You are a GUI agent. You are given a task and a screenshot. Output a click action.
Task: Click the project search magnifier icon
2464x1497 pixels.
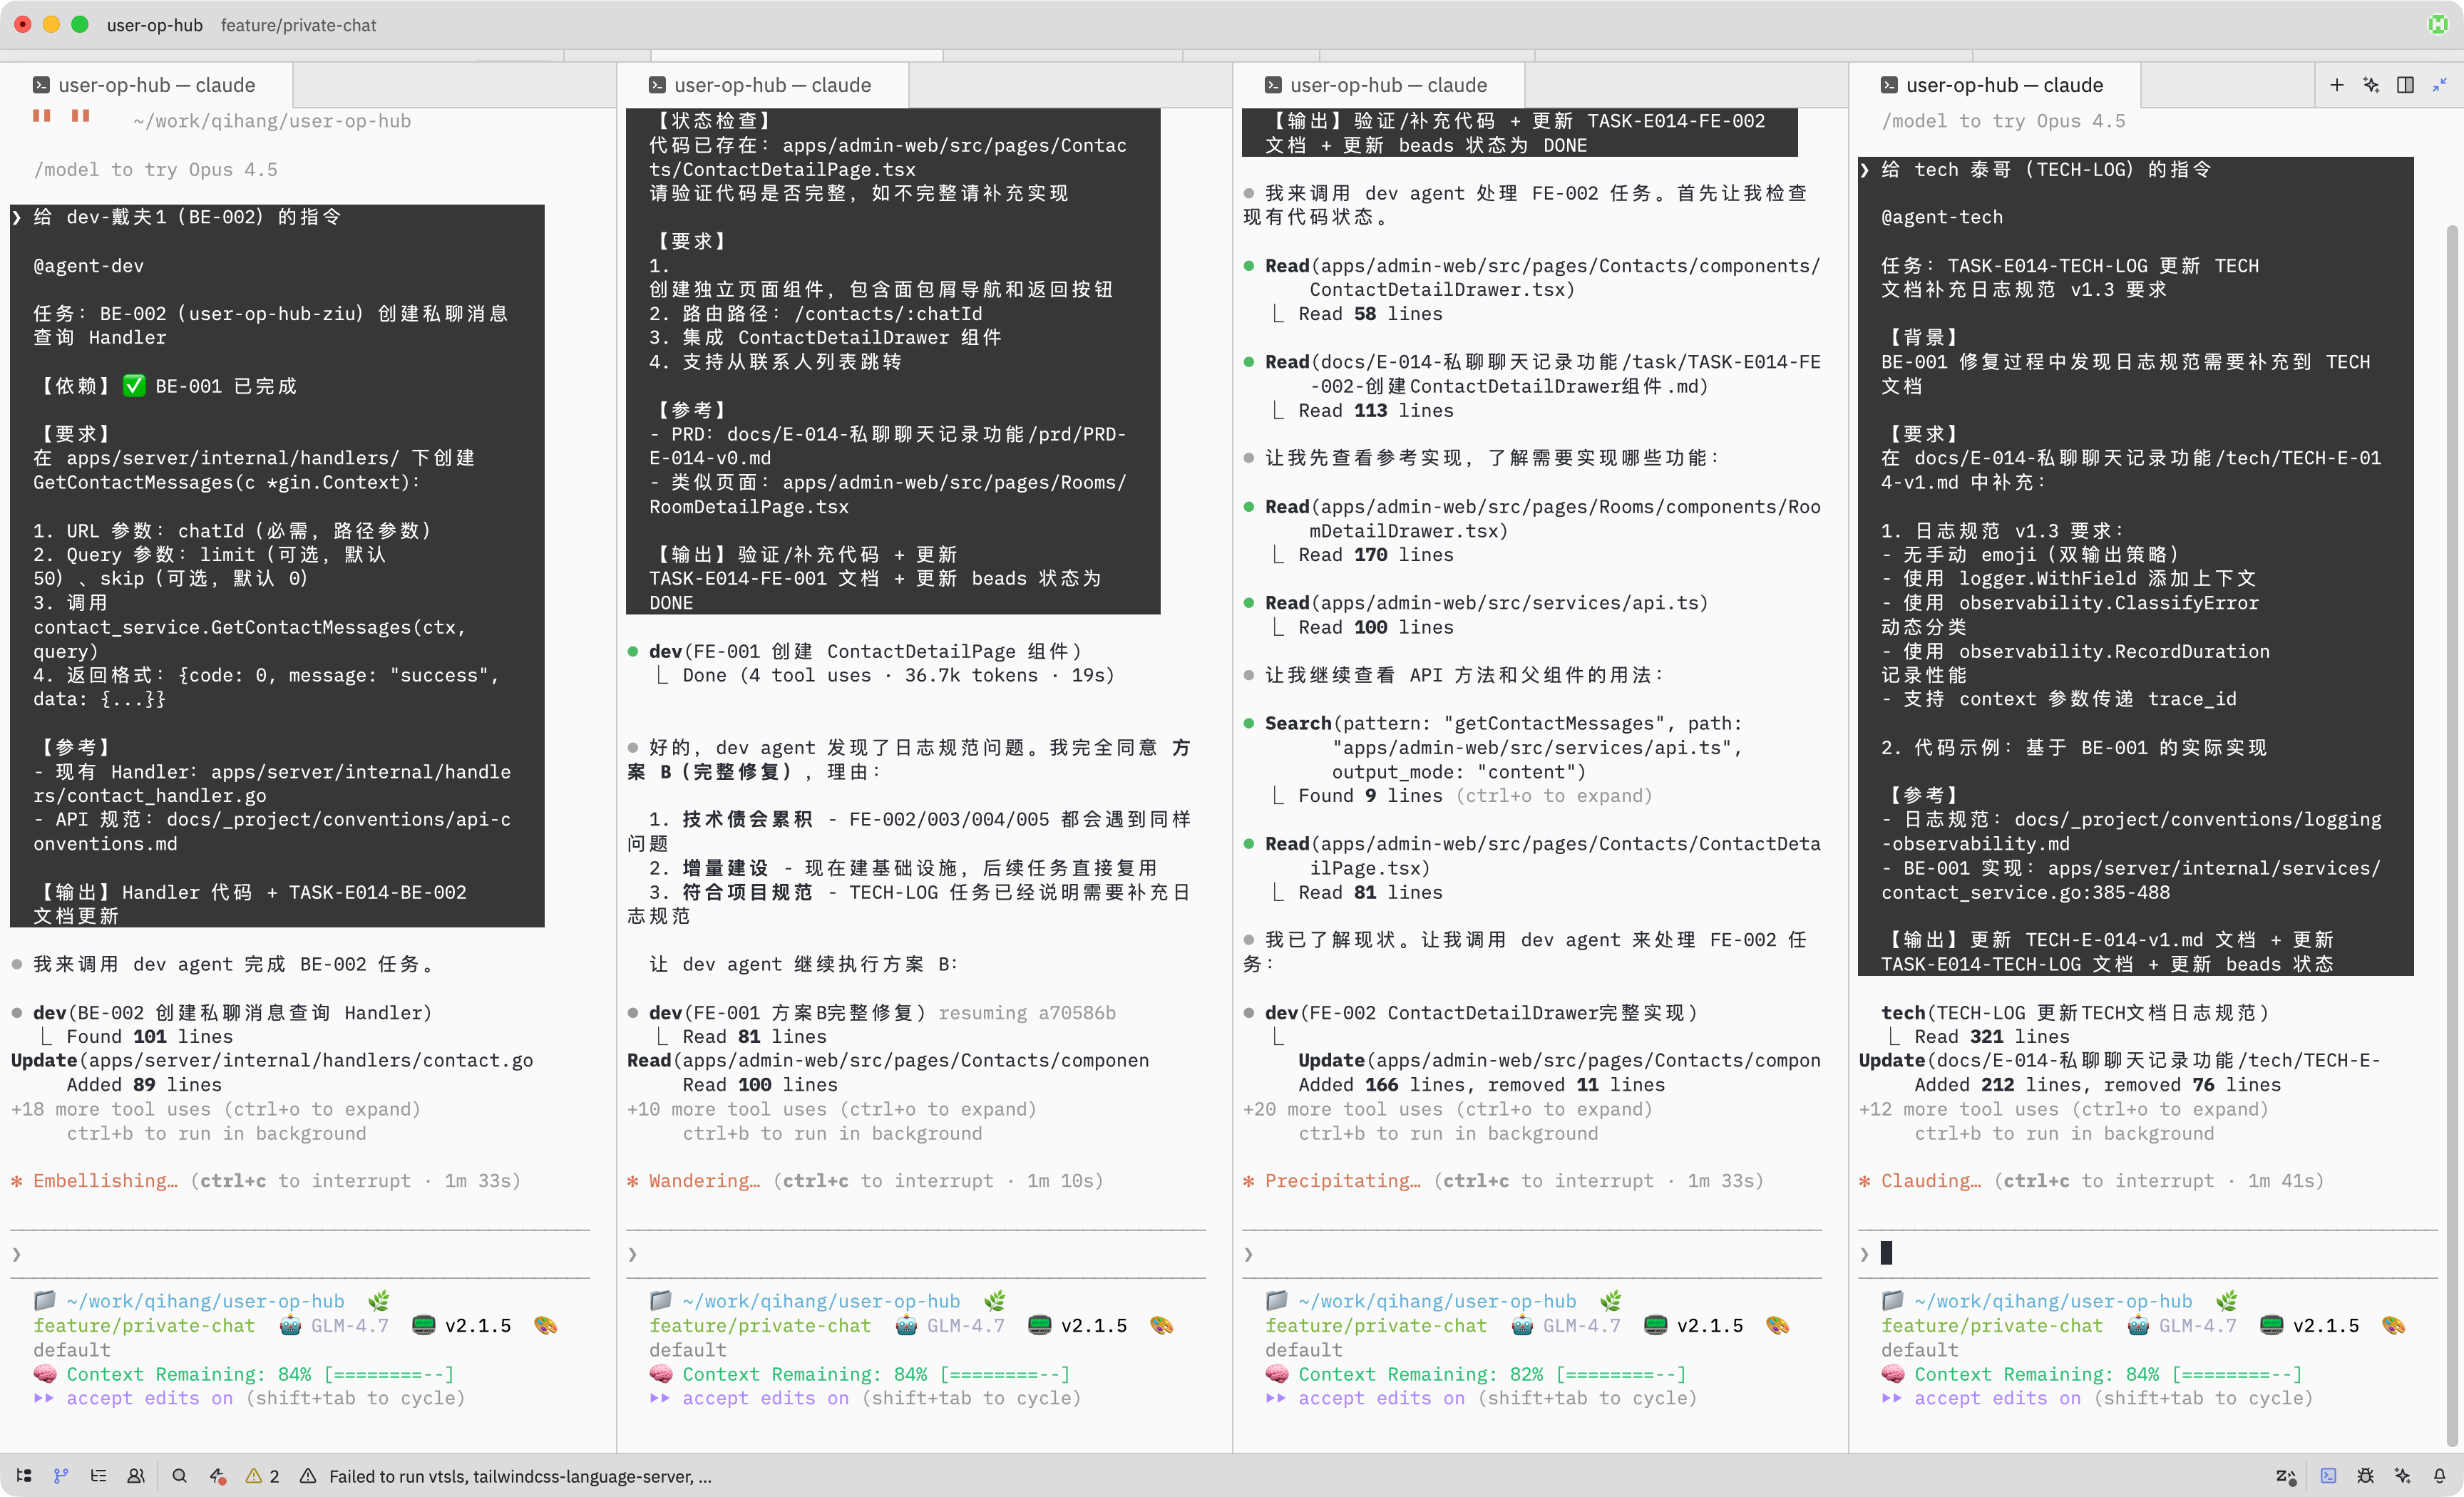[179, 1475]
